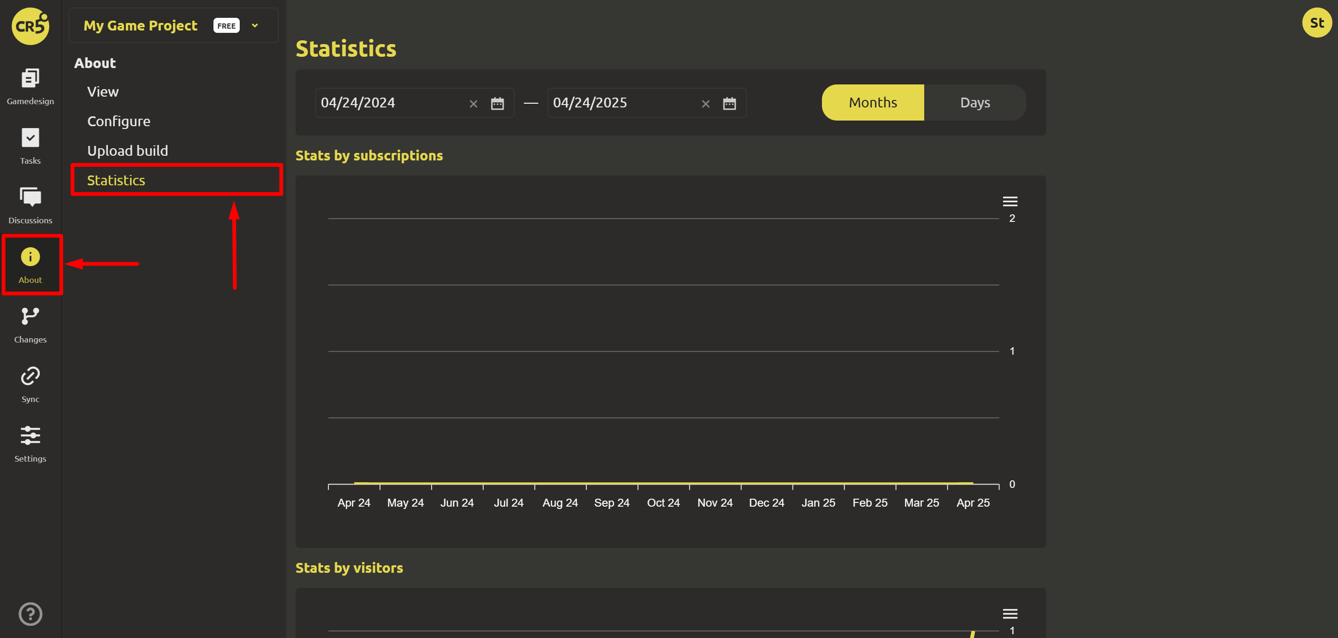Clear the end date 04/24/2025

pyautogui.click(x=706, y=104)
